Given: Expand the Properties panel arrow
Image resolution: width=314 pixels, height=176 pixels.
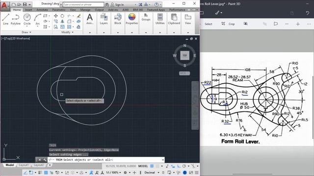Looking at the screenshot, I should point(132,32).
